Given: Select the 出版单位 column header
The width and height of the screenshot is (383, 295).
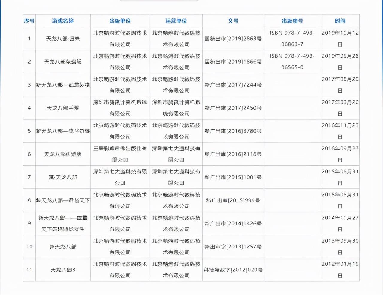Looking at the screenshot, I should (x=120, y=21).
